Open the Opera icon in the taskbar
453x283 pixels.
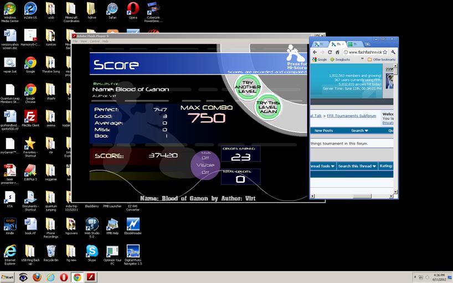tap(64, 277)
